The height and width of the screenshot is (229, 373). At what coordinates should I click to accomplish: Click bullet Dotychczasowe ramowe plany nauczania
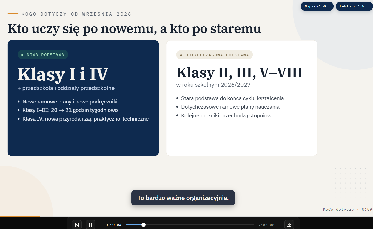(x=230, y=107)
